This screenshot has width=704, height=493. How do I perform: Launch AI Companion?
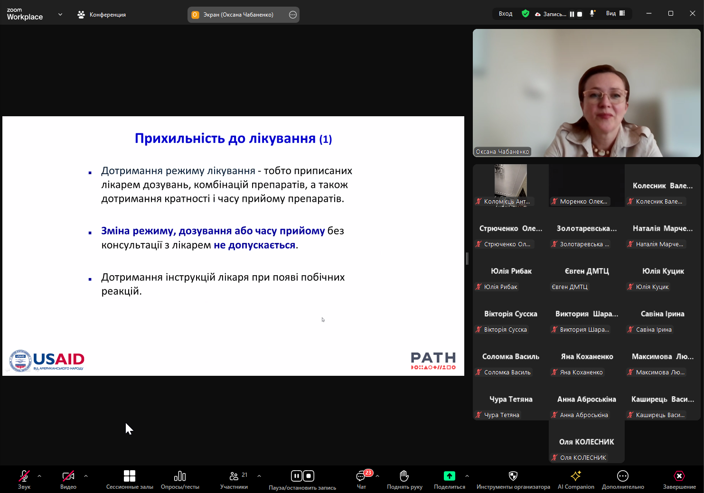tap(576, 476)
